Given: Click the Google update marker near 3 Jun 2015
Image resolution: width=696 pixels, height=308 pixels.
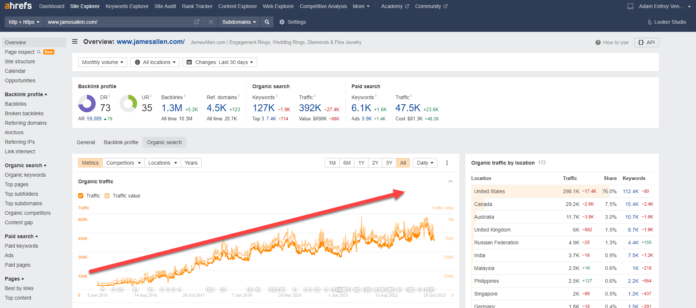Looking at the screenshot, I should pyautogui.click(x=103, y=290).
